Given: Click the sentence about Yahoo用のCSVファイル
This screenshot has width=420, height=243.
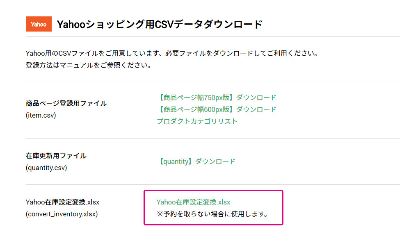Looking at the screenshot, I should click(x=172, y=53).
